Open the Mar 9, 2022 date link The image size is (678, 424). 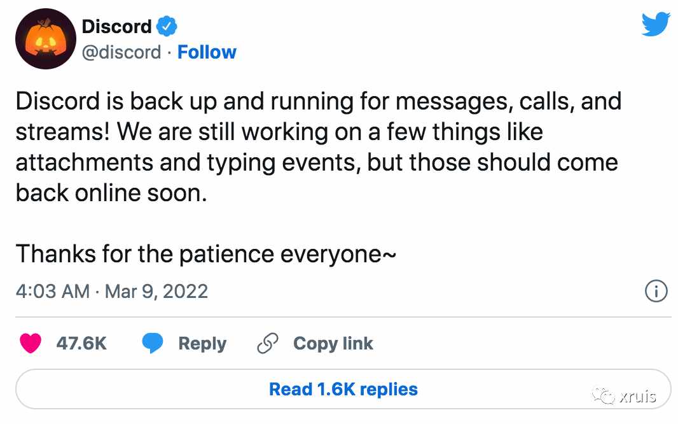tap(156, 291)
